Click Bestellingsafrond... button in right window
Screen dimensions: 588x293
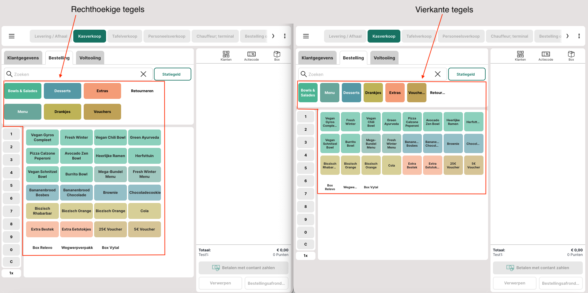(x=561, y=283)
